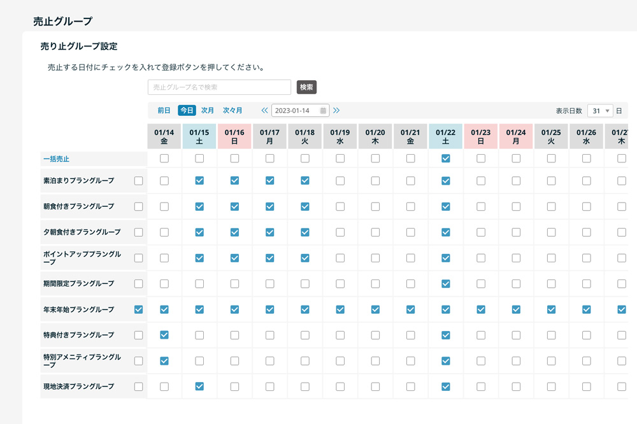
Task: Uncheck 朝食付きプラングループ on 01/15
Action: point(199,206)
